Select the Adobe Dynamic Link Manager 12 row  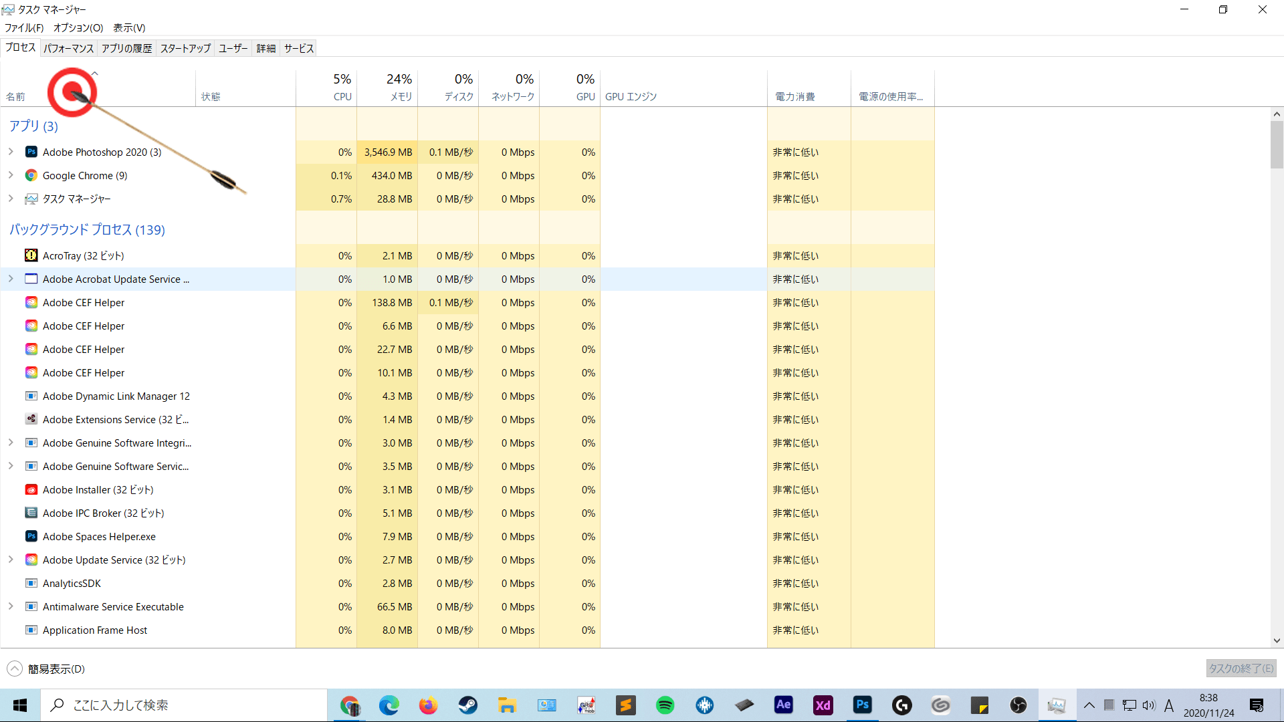tap(468, 396)
